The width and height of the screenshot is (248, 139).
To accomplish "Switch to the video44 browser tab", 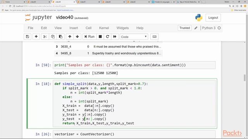I will click(x=38, y=2).
